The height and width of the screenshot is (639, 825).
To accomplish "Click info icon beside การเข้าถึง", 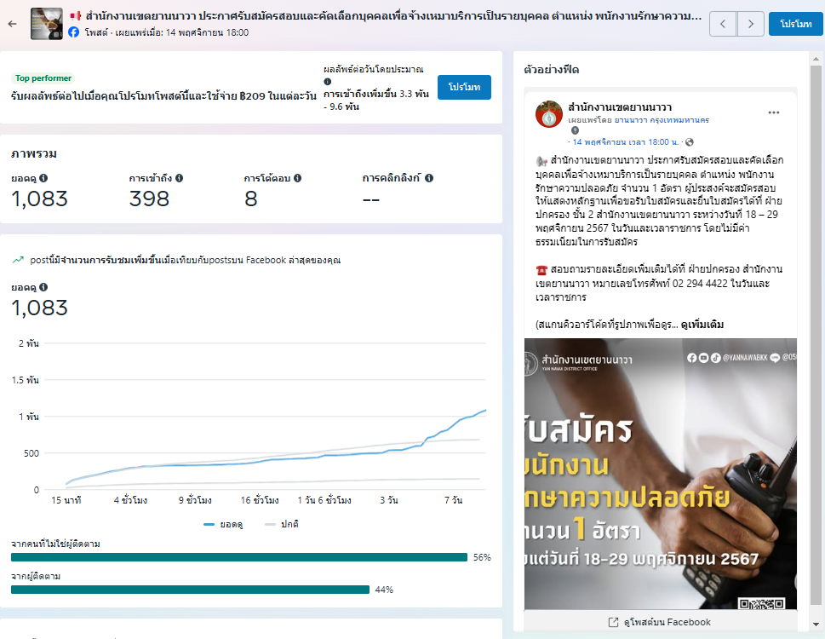I will click(179, 178).
